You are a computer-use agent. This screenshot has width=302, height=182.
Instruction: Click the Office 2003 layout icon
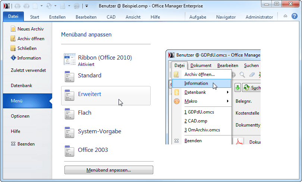click(x=69, y=151)
